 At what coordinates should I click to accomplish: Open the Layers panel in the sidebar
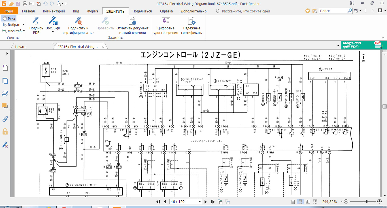(x=5, y=93)
